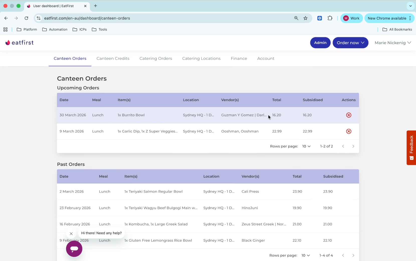Viewport: 416px width, 261px height.
Task: Click the 'HinoJuni' vendor cell
Action: tap(250, 208)
